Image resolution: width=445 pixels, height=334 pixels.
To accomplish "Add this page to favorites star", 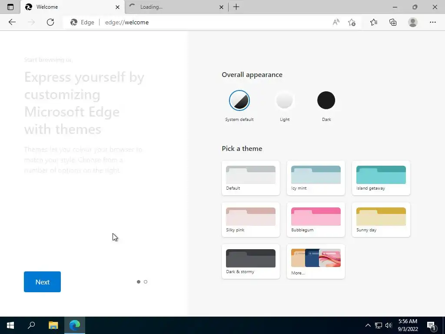I will pos(352,22).
